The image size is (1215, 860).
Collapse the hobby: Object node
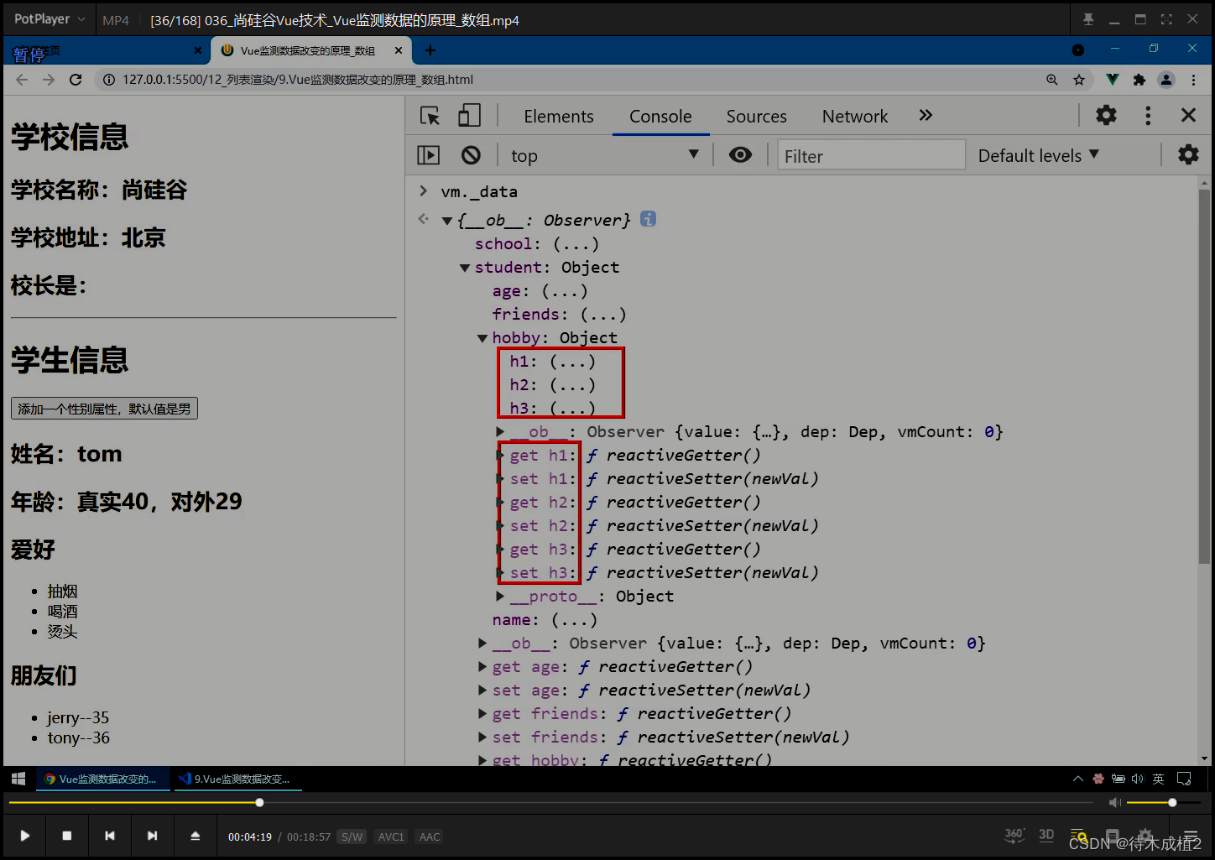[482, 338]
